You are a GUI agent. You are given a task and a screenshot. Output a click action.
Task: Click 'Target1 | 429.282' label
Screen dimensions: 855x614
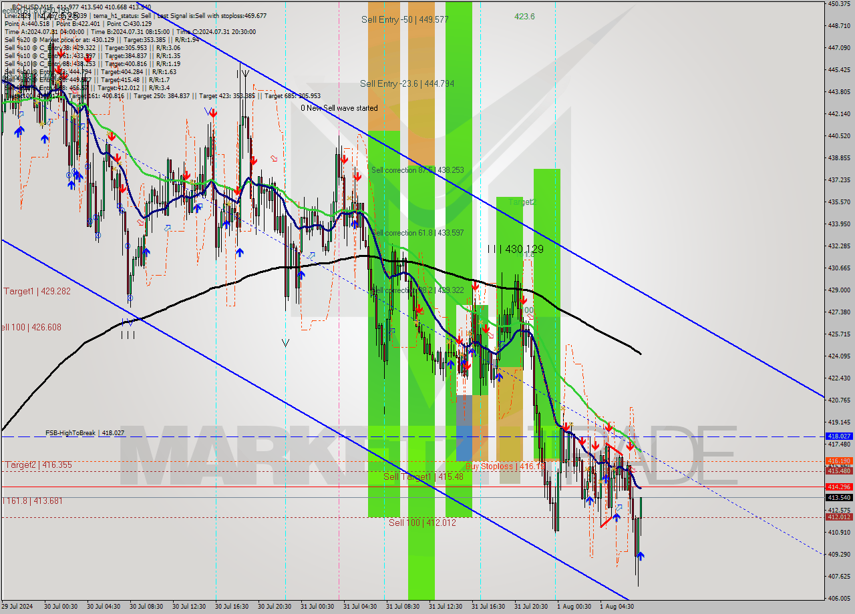[x=37, y=291]
